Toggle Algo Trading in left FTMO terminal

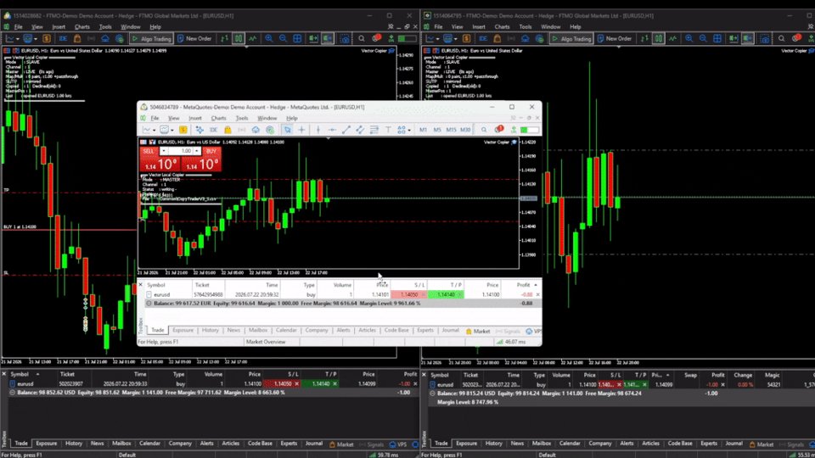click(151, 38)
